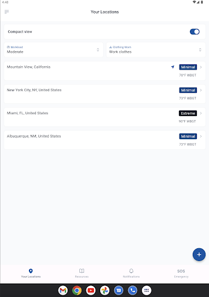
Task: Open the hamburger menu icon
Action: pos(7,12)
